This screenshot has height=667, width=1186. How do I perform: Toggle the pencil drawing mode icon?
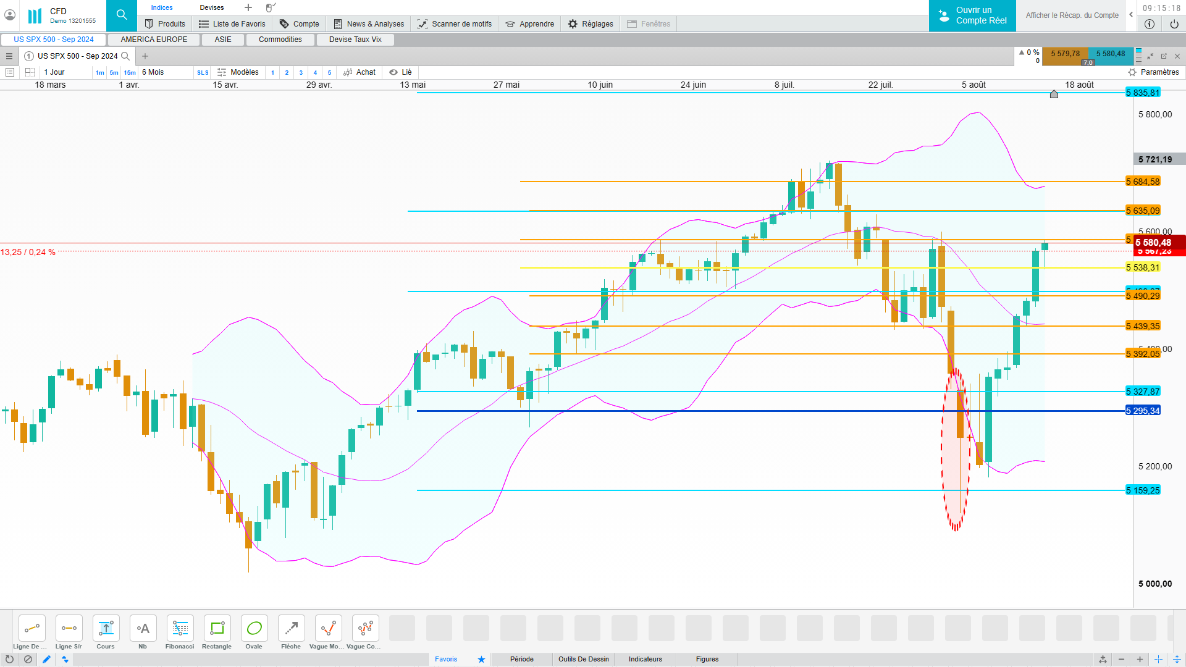(x=46, y=660)
